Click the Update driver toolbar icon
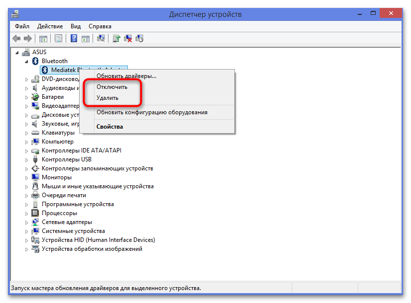411x303 pixels. [116, 38]
